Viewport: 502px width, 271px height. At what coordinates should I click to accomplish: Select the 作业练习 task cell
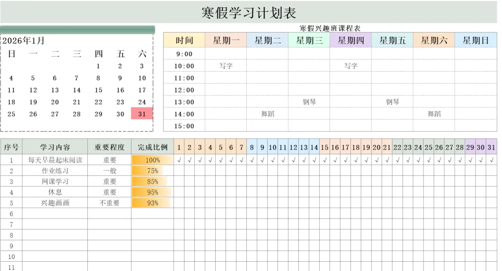point(55,171)
